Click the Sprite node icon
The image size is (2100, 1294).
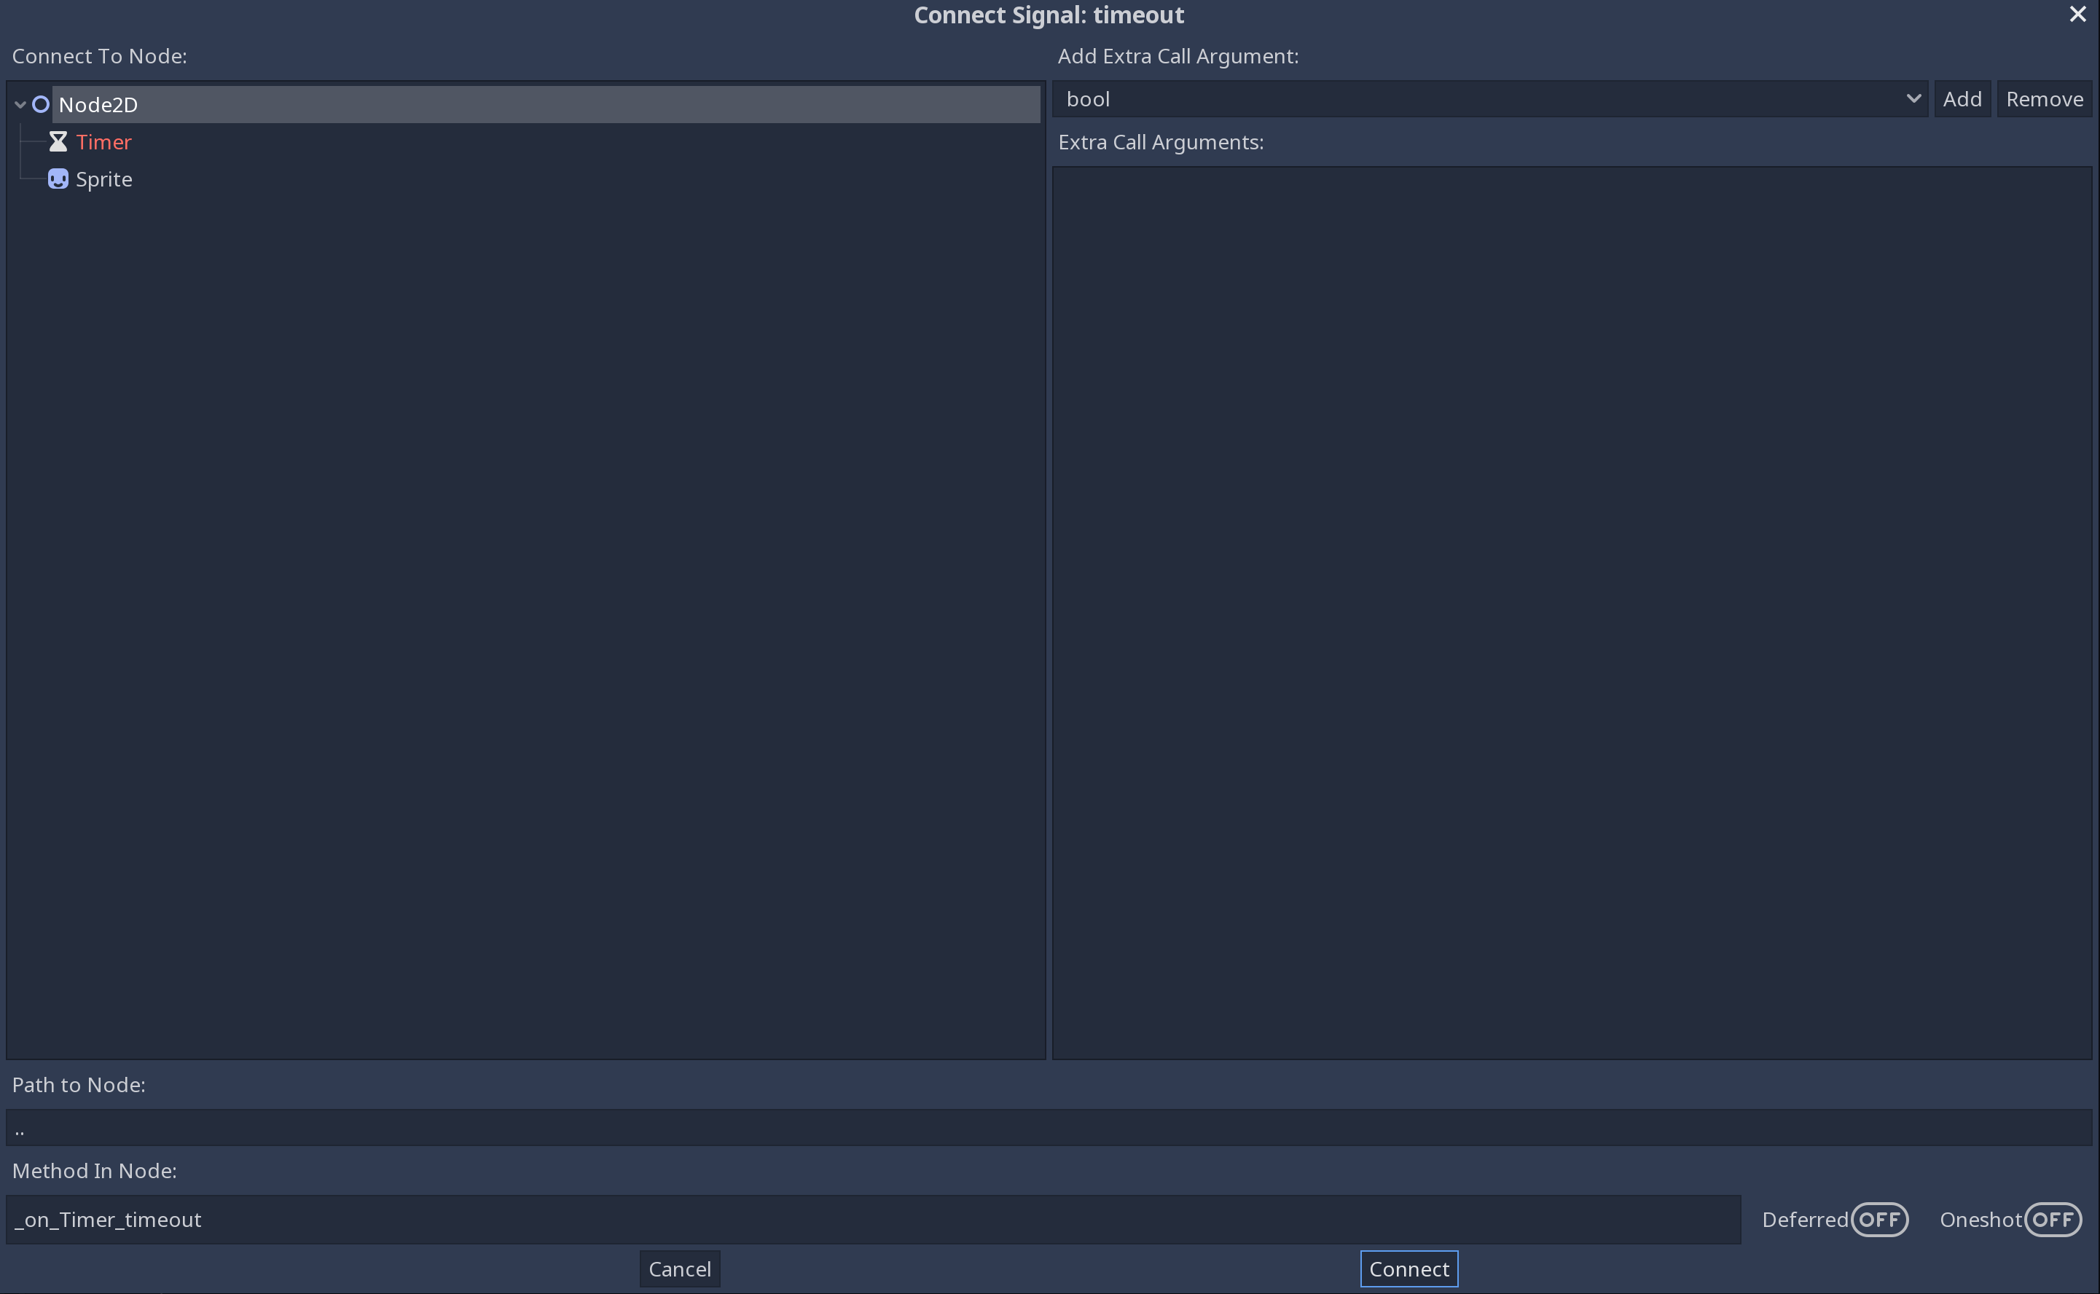click(x=58, y=179)
